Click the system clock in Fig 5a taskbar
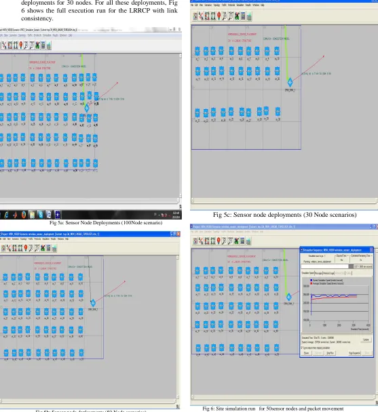Screen dimensions: 378x412 point(176,215)
